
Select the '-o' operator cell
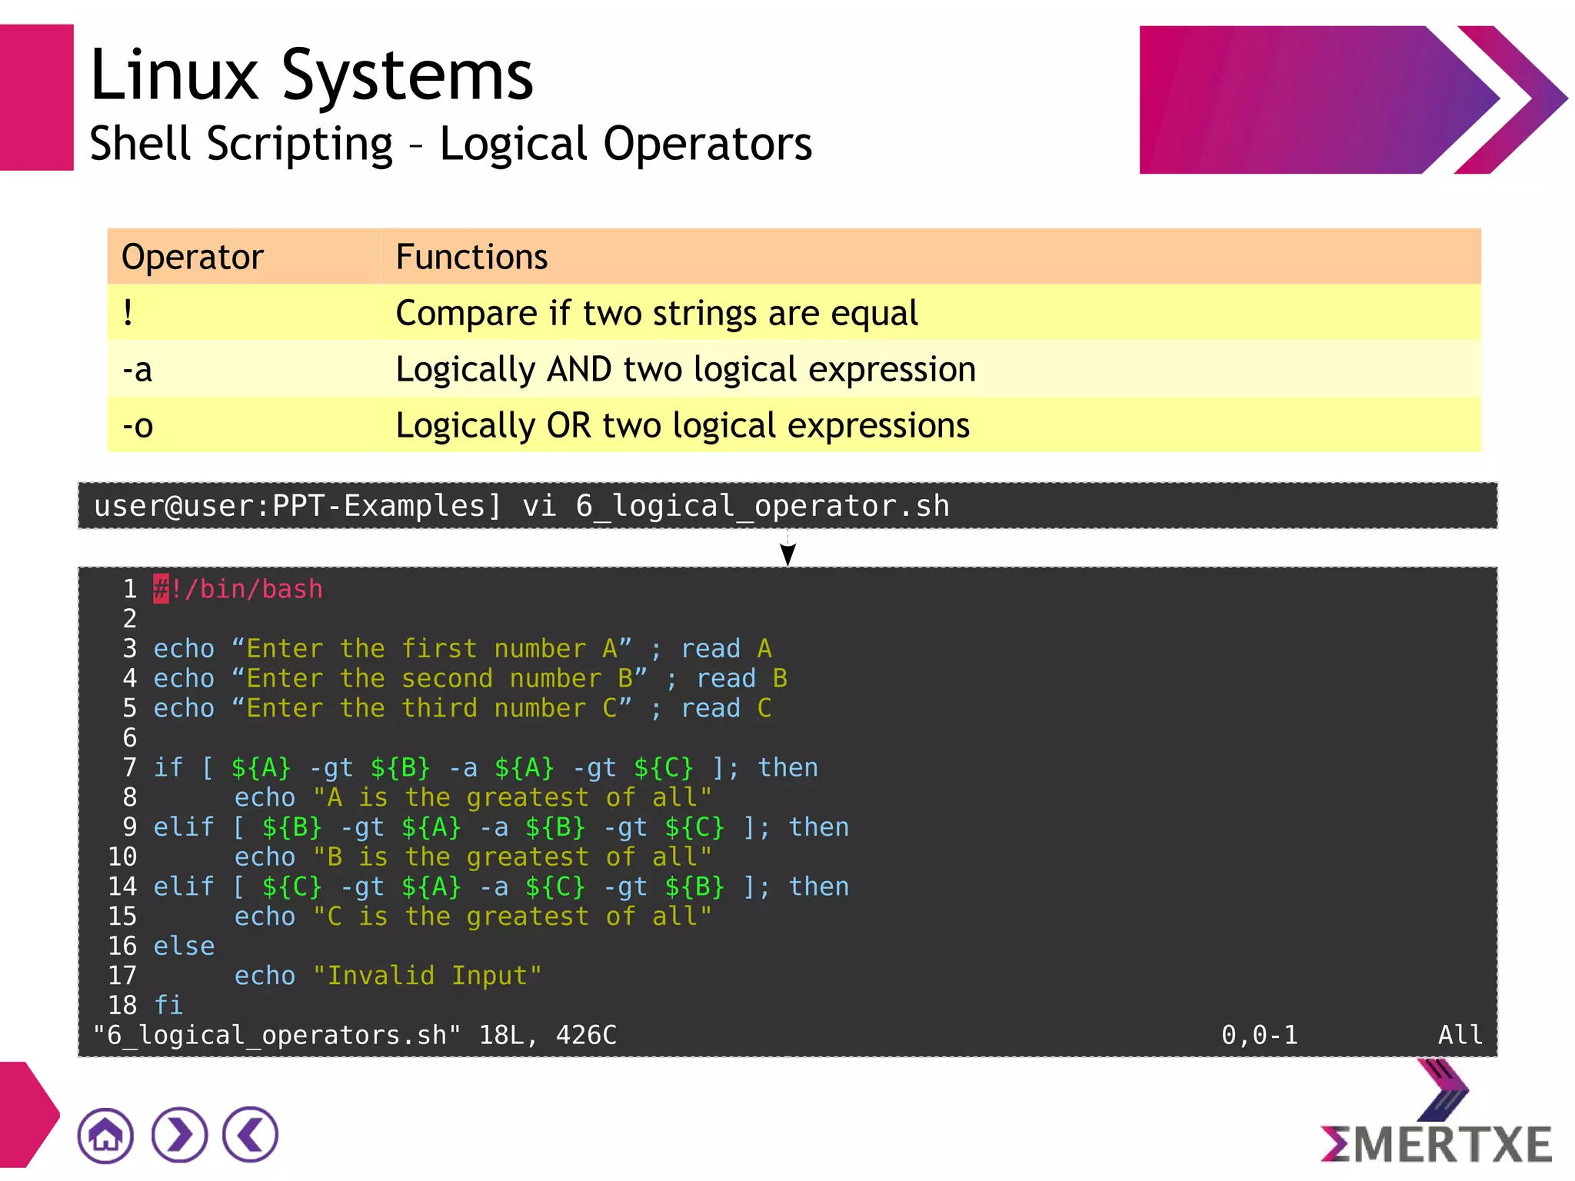pos(245,424)
